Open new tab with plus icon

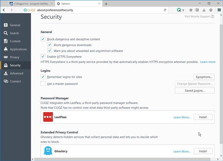[x=106, y=4]
